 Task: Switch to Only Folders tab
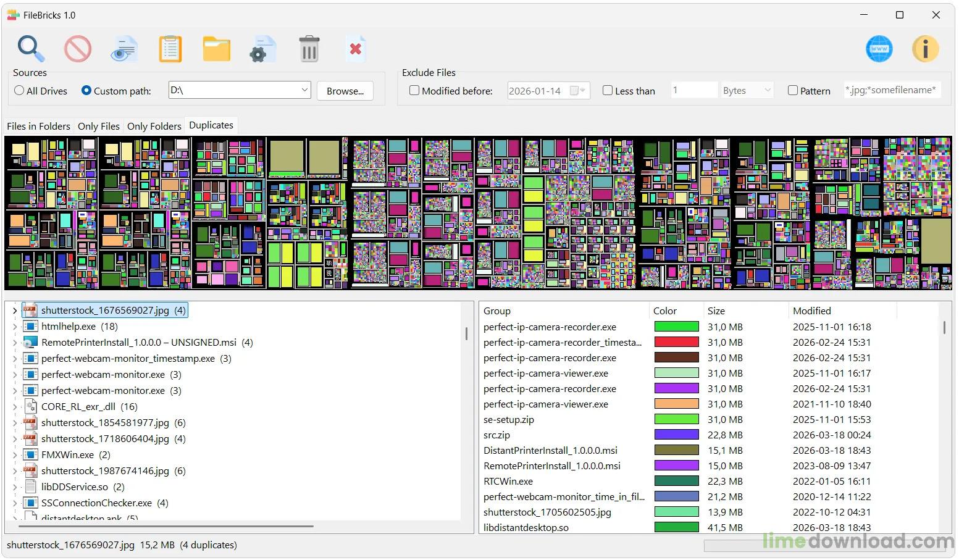click(154, 126)
